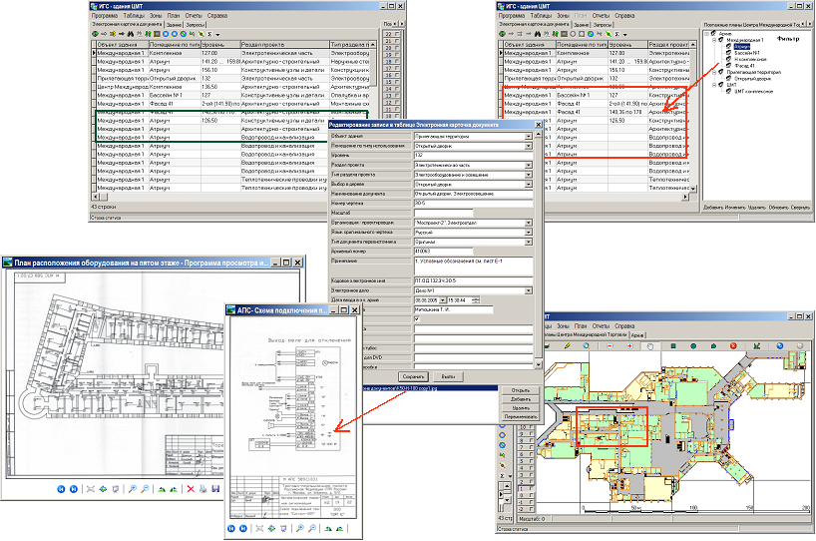
Task: Click the Открыть button beside file list
Action: [520, 390]
